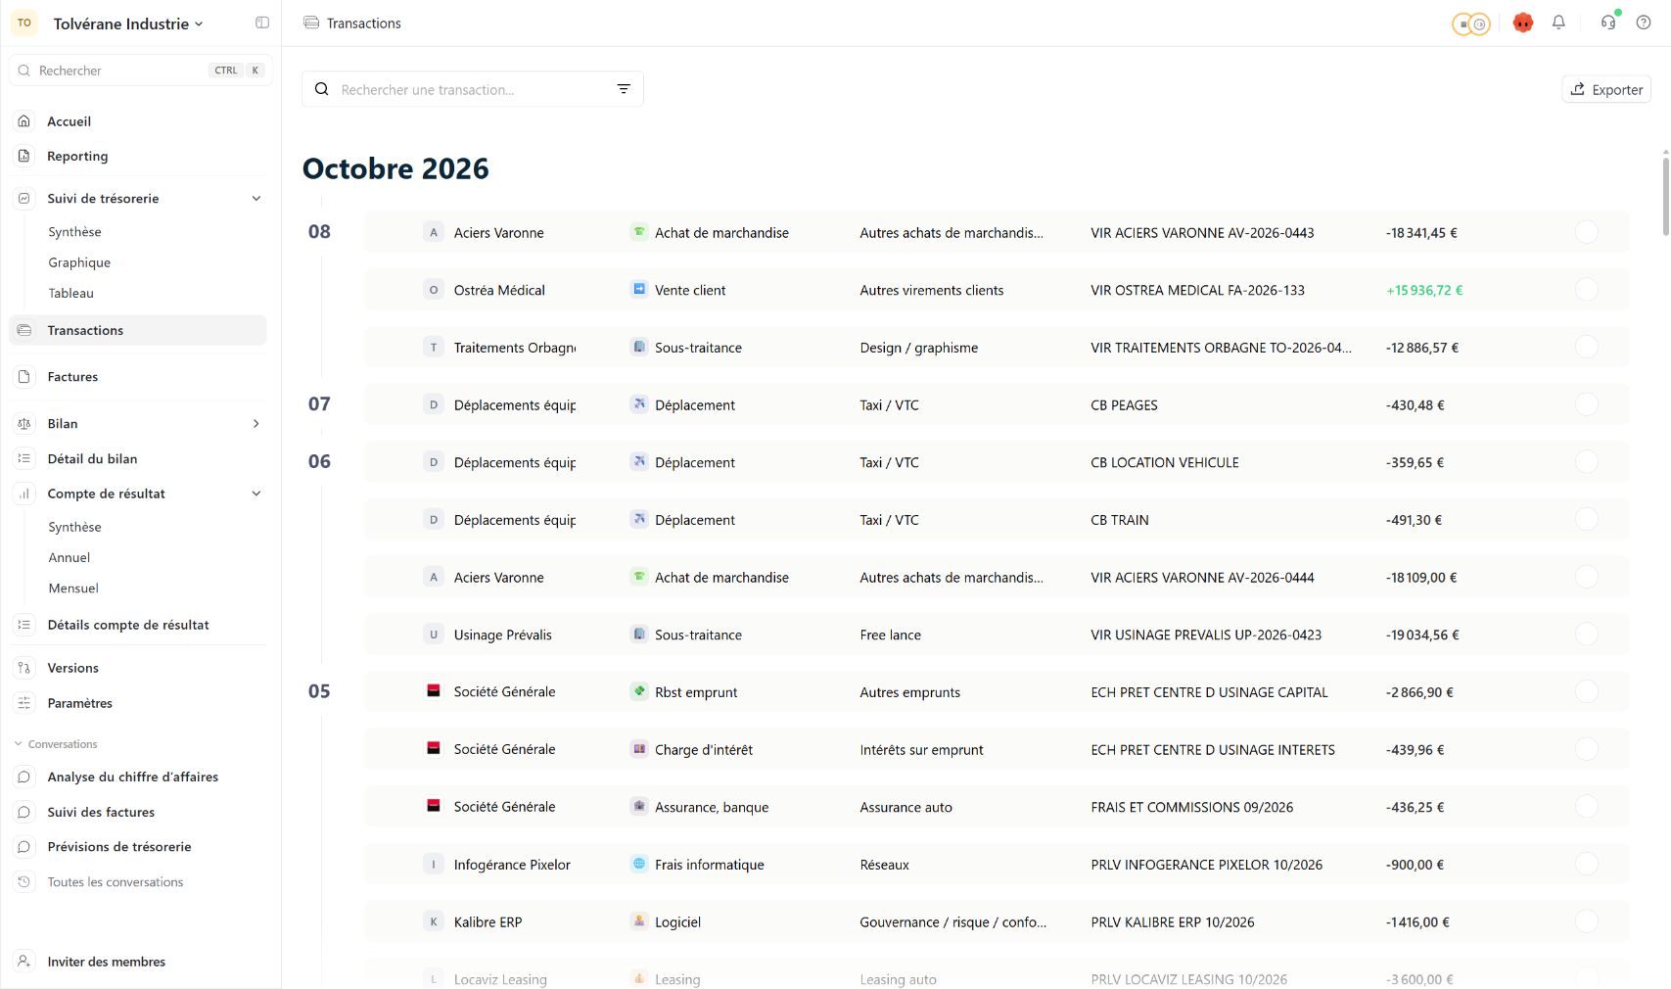Select the Ostréa Médical transaction circle
The width and height of the screenshot is (1671, 989).
tap(1587, 290)
